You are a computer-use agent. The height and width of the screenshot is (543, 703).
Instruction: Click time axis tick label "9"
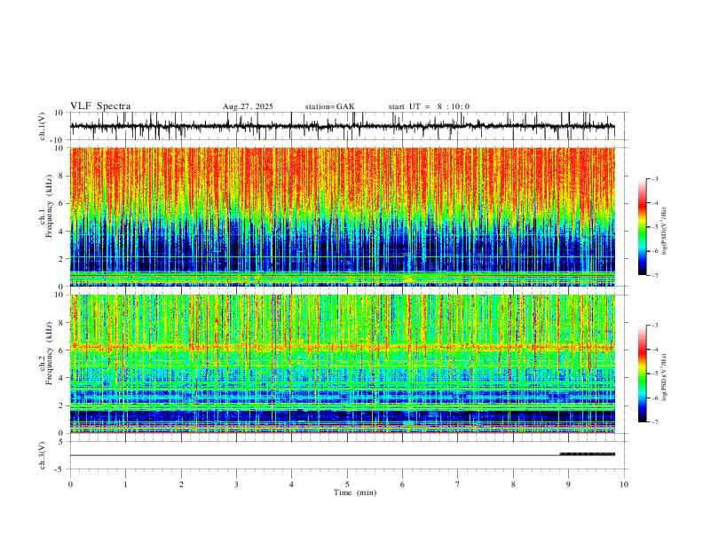pyautogui.click(x=568, y=484)
